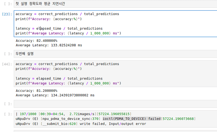Click 'npu_pdma_to_device_sync:370' in the error log

[70, 119]
